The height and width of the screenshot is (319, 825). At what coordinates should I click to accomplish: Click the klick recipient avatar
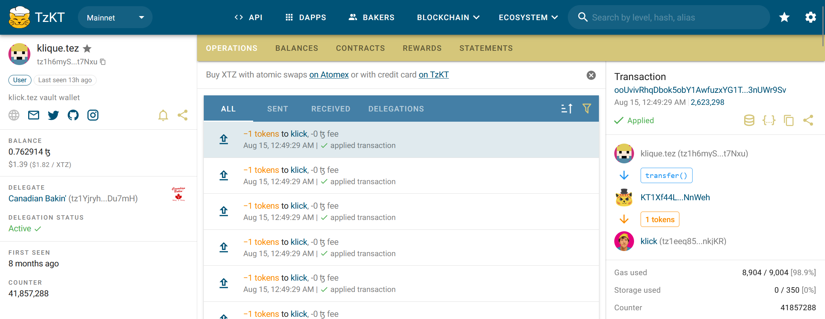click(x=624, y=241)
